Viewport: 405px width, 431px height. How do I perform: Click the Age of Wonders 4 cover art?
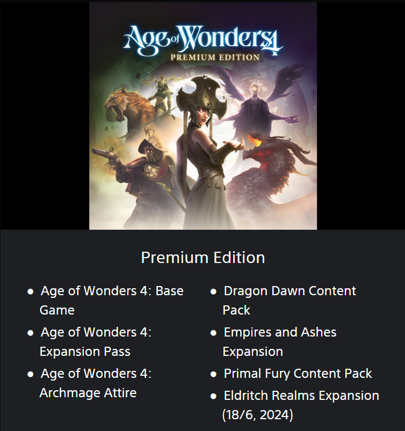203,116
